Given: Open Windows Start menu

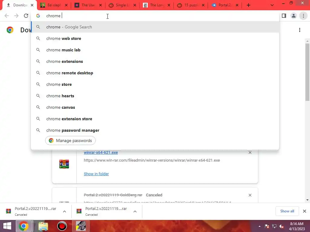Looking at the screenshot, I should click(7, 226).
